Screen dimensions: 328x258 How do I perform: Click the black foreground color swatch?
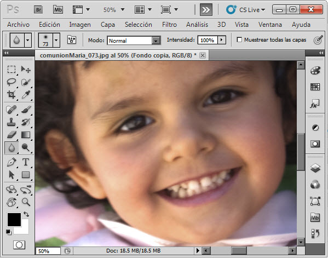pos(14,220)
